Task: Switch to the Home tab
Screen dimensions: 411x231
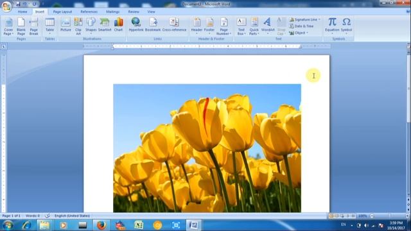Action: pyautogui.click(x=22, y=12)
